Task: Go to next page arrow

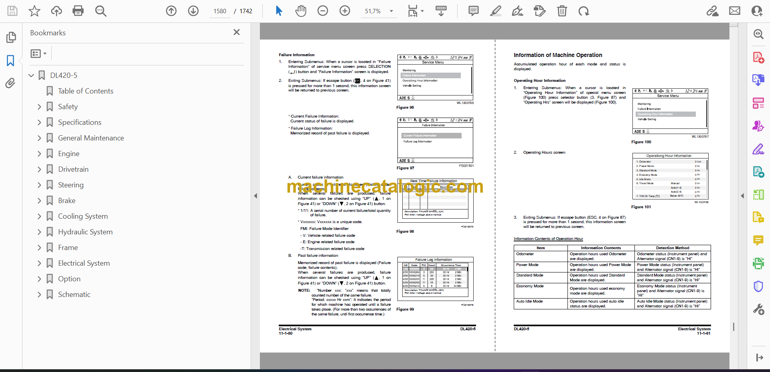Action: [193, 11]
